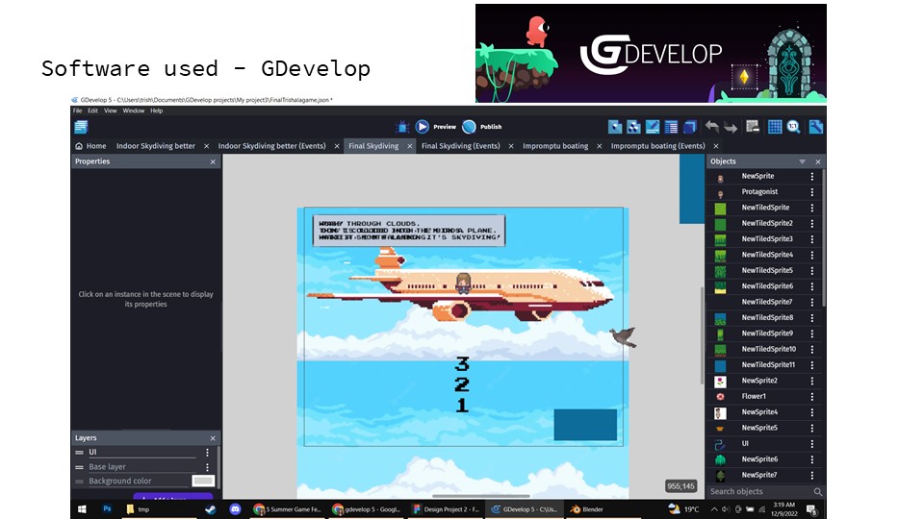Open the Edit menu
The width and height of the screenshot is (924, 519).
pyautogui.click(x=93, y=111)
